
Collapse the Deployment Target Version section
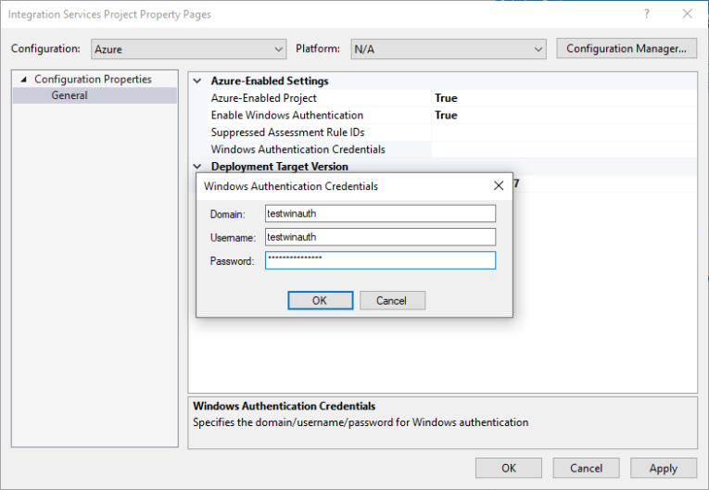197,167
